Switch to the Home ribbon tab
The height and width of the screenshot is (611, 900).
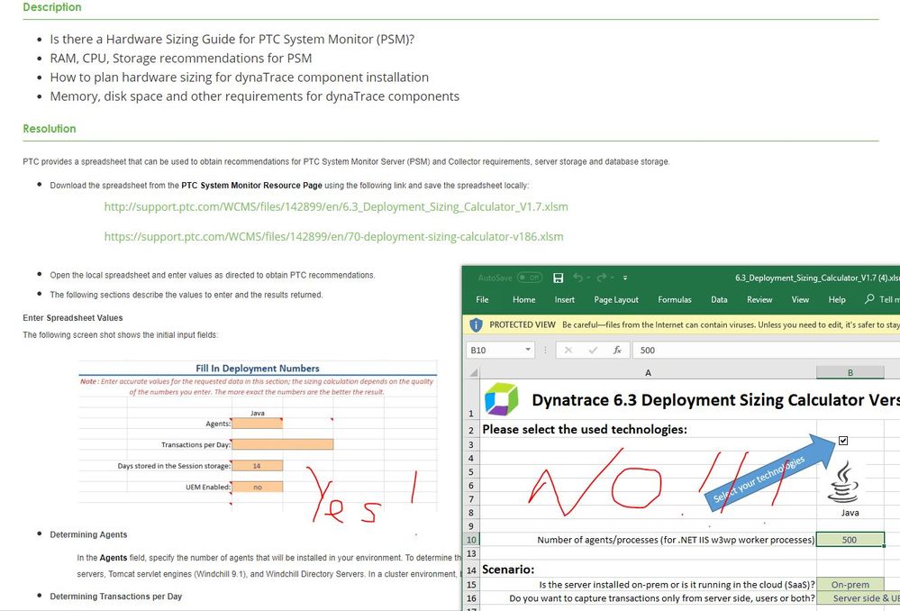click(x=523, y=300)
